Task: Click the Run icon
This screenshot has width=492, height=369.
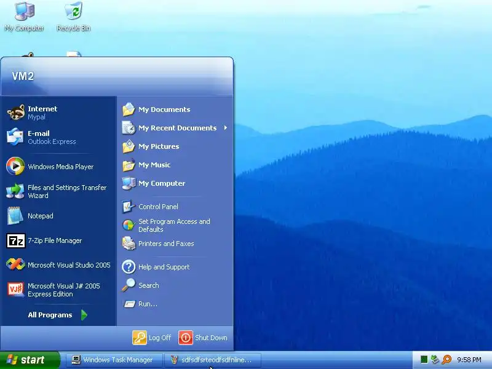Action: click(x=129, y=304)
